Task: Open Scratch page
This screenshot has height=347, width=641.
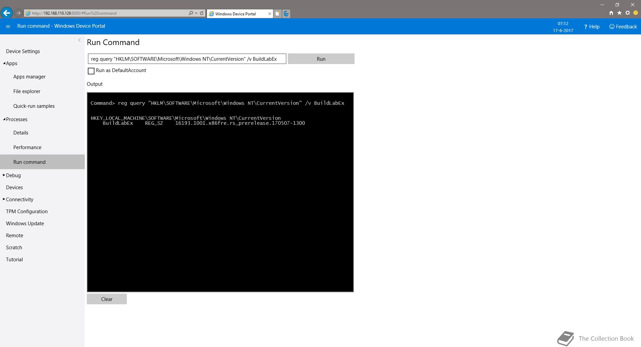Action: 14,248
